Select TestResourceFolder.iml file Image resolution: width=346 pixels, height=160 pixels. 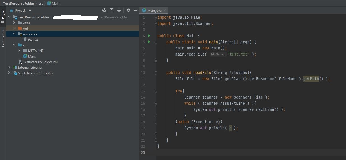pos(72,62)
